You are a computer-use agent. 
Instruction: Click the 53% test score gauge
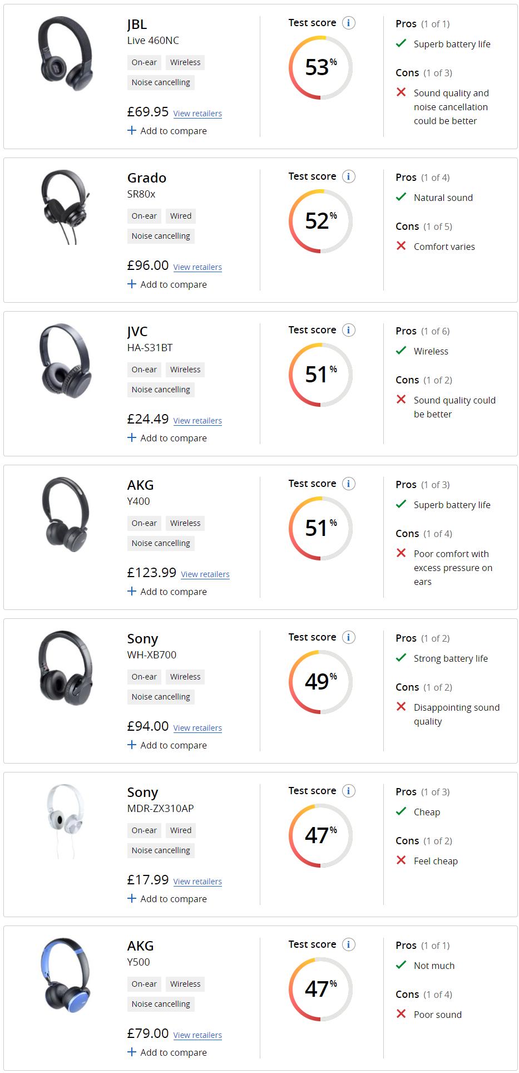(320, 68)
